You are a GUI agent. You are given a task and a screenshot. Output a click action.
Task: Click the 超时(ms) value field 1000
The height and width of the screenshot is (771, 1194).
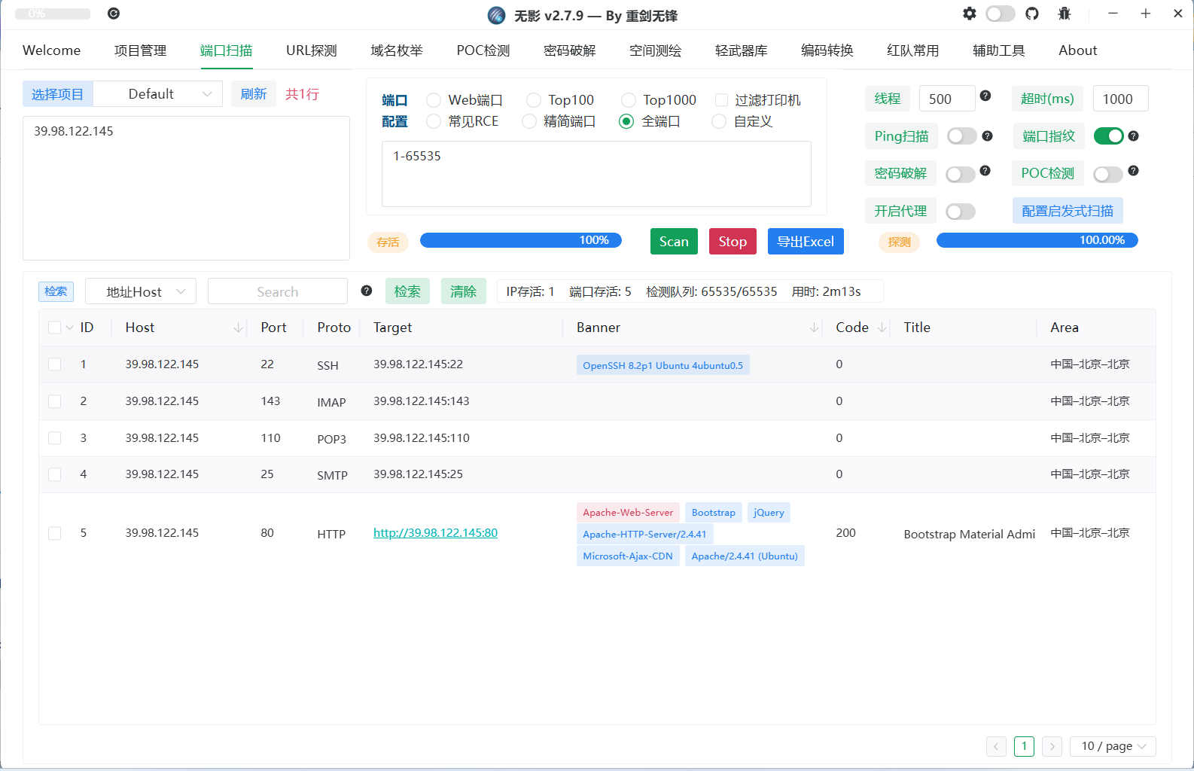[1120, 99]
